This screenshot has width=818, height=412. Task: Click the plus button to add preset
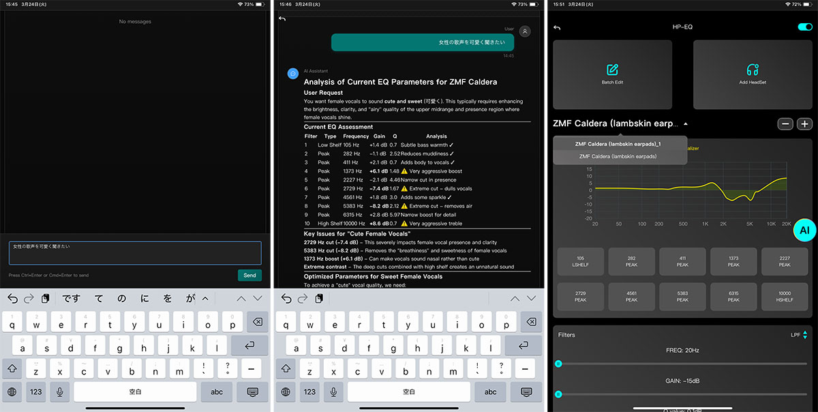[804, 124]
